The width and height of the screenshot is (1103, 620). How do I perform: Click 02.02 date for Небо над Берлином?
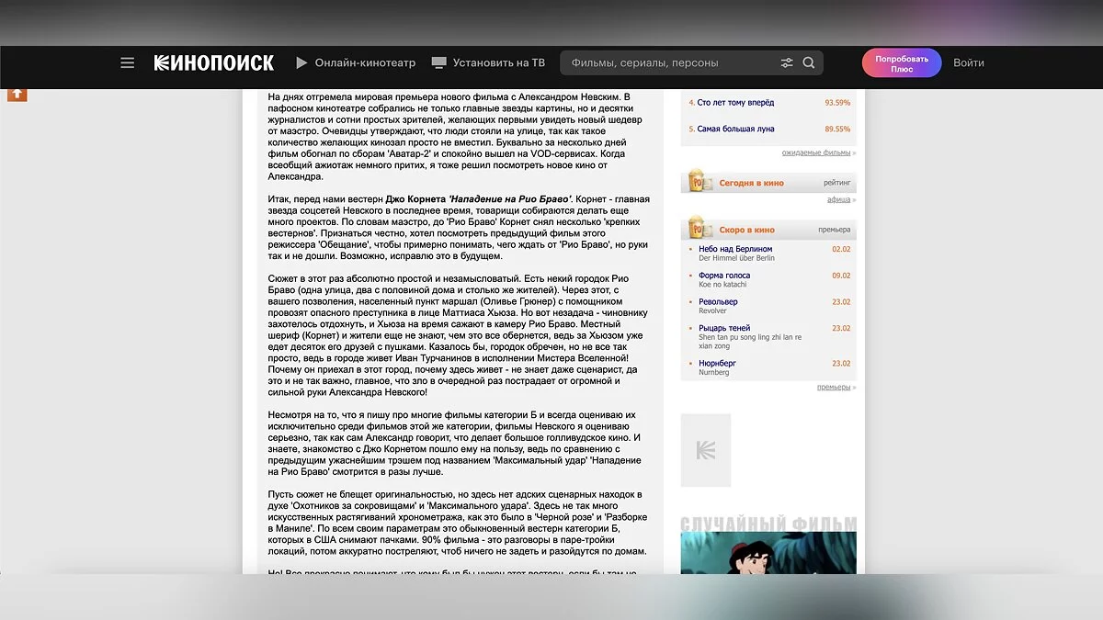[x=841, y=249]
